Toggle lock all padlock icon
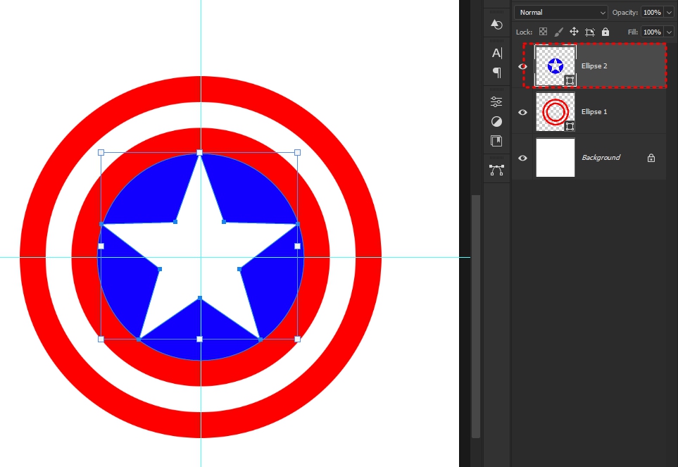678x467 pixels. 605,32
